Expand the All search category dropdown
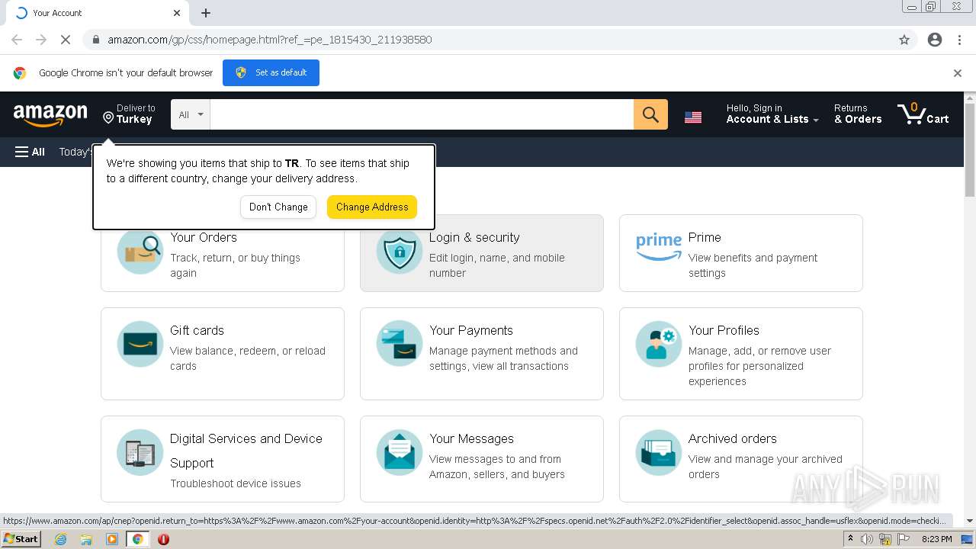 click(191, 114)
